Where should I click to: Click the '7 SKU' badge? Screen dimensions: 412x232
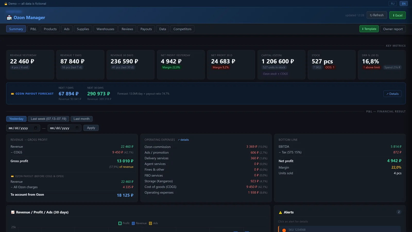click(317, 67)
